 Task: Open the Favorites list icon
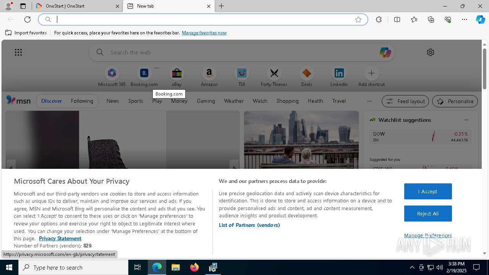(x=414, y=19)
